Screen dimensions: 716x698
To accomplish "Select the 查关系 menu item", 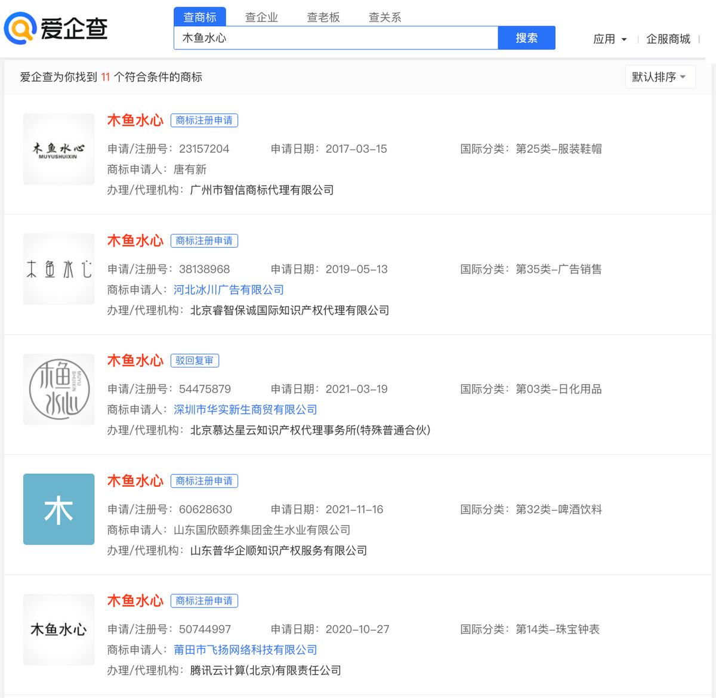I will tap(385, 17).
